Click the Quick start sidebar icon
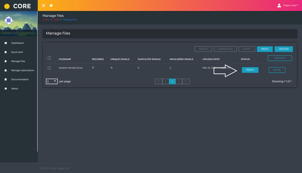This screenshot has width=302, height=173. (6, 52)
